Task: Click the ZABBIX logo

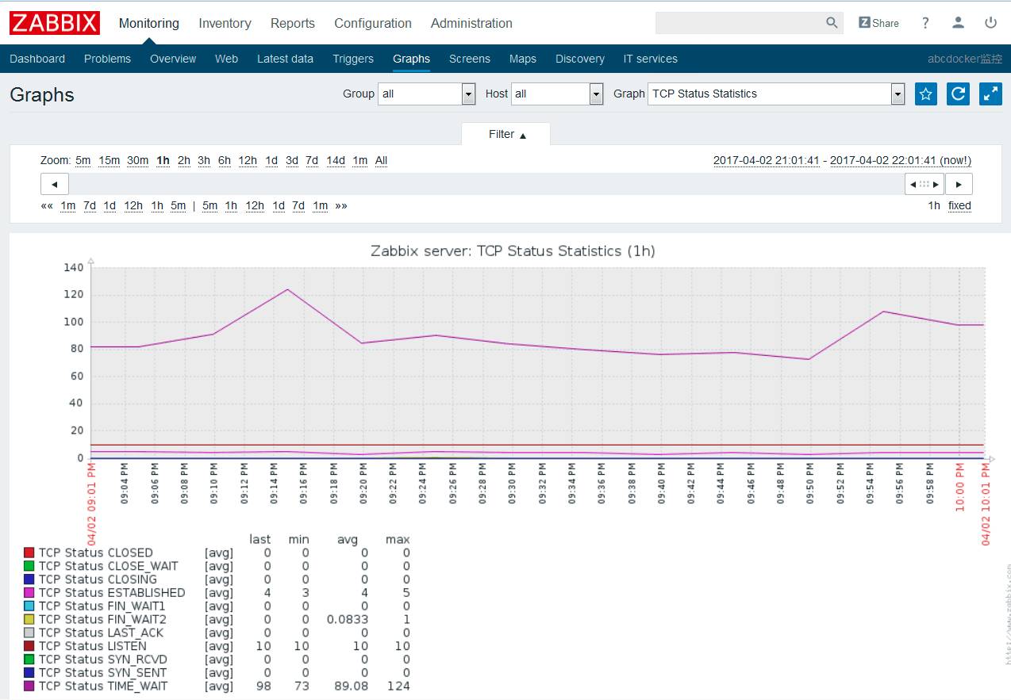Action: [55, 23]
